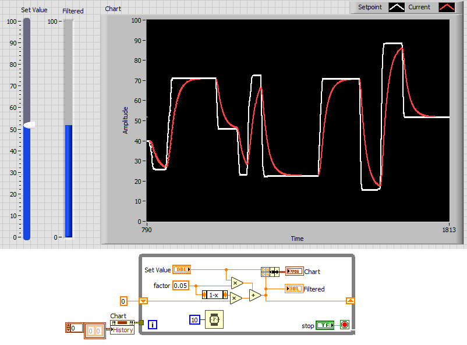Select the Add function node
This screenshot has width=467, height=345.
click(x=255, y=295)
